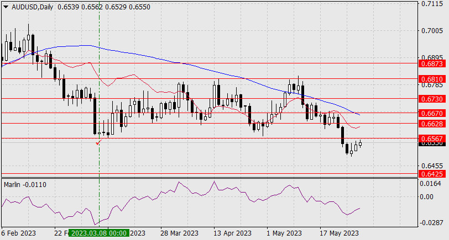449x240 pixels.
Task: Select the 0.6628 red price level label
Action: pyautogui.click(x=432, y=124)
